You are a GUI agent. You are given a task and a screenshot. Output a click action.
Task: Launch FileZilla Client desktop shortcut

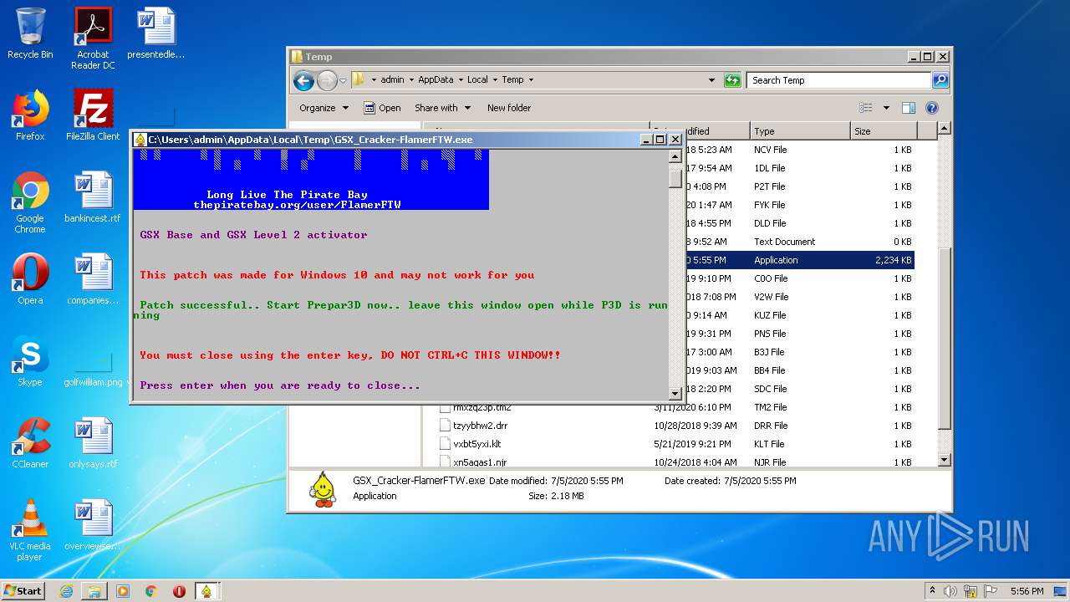[93, 116]
